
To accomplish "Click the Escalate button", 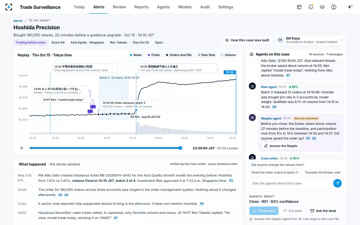I will (293, 211).
